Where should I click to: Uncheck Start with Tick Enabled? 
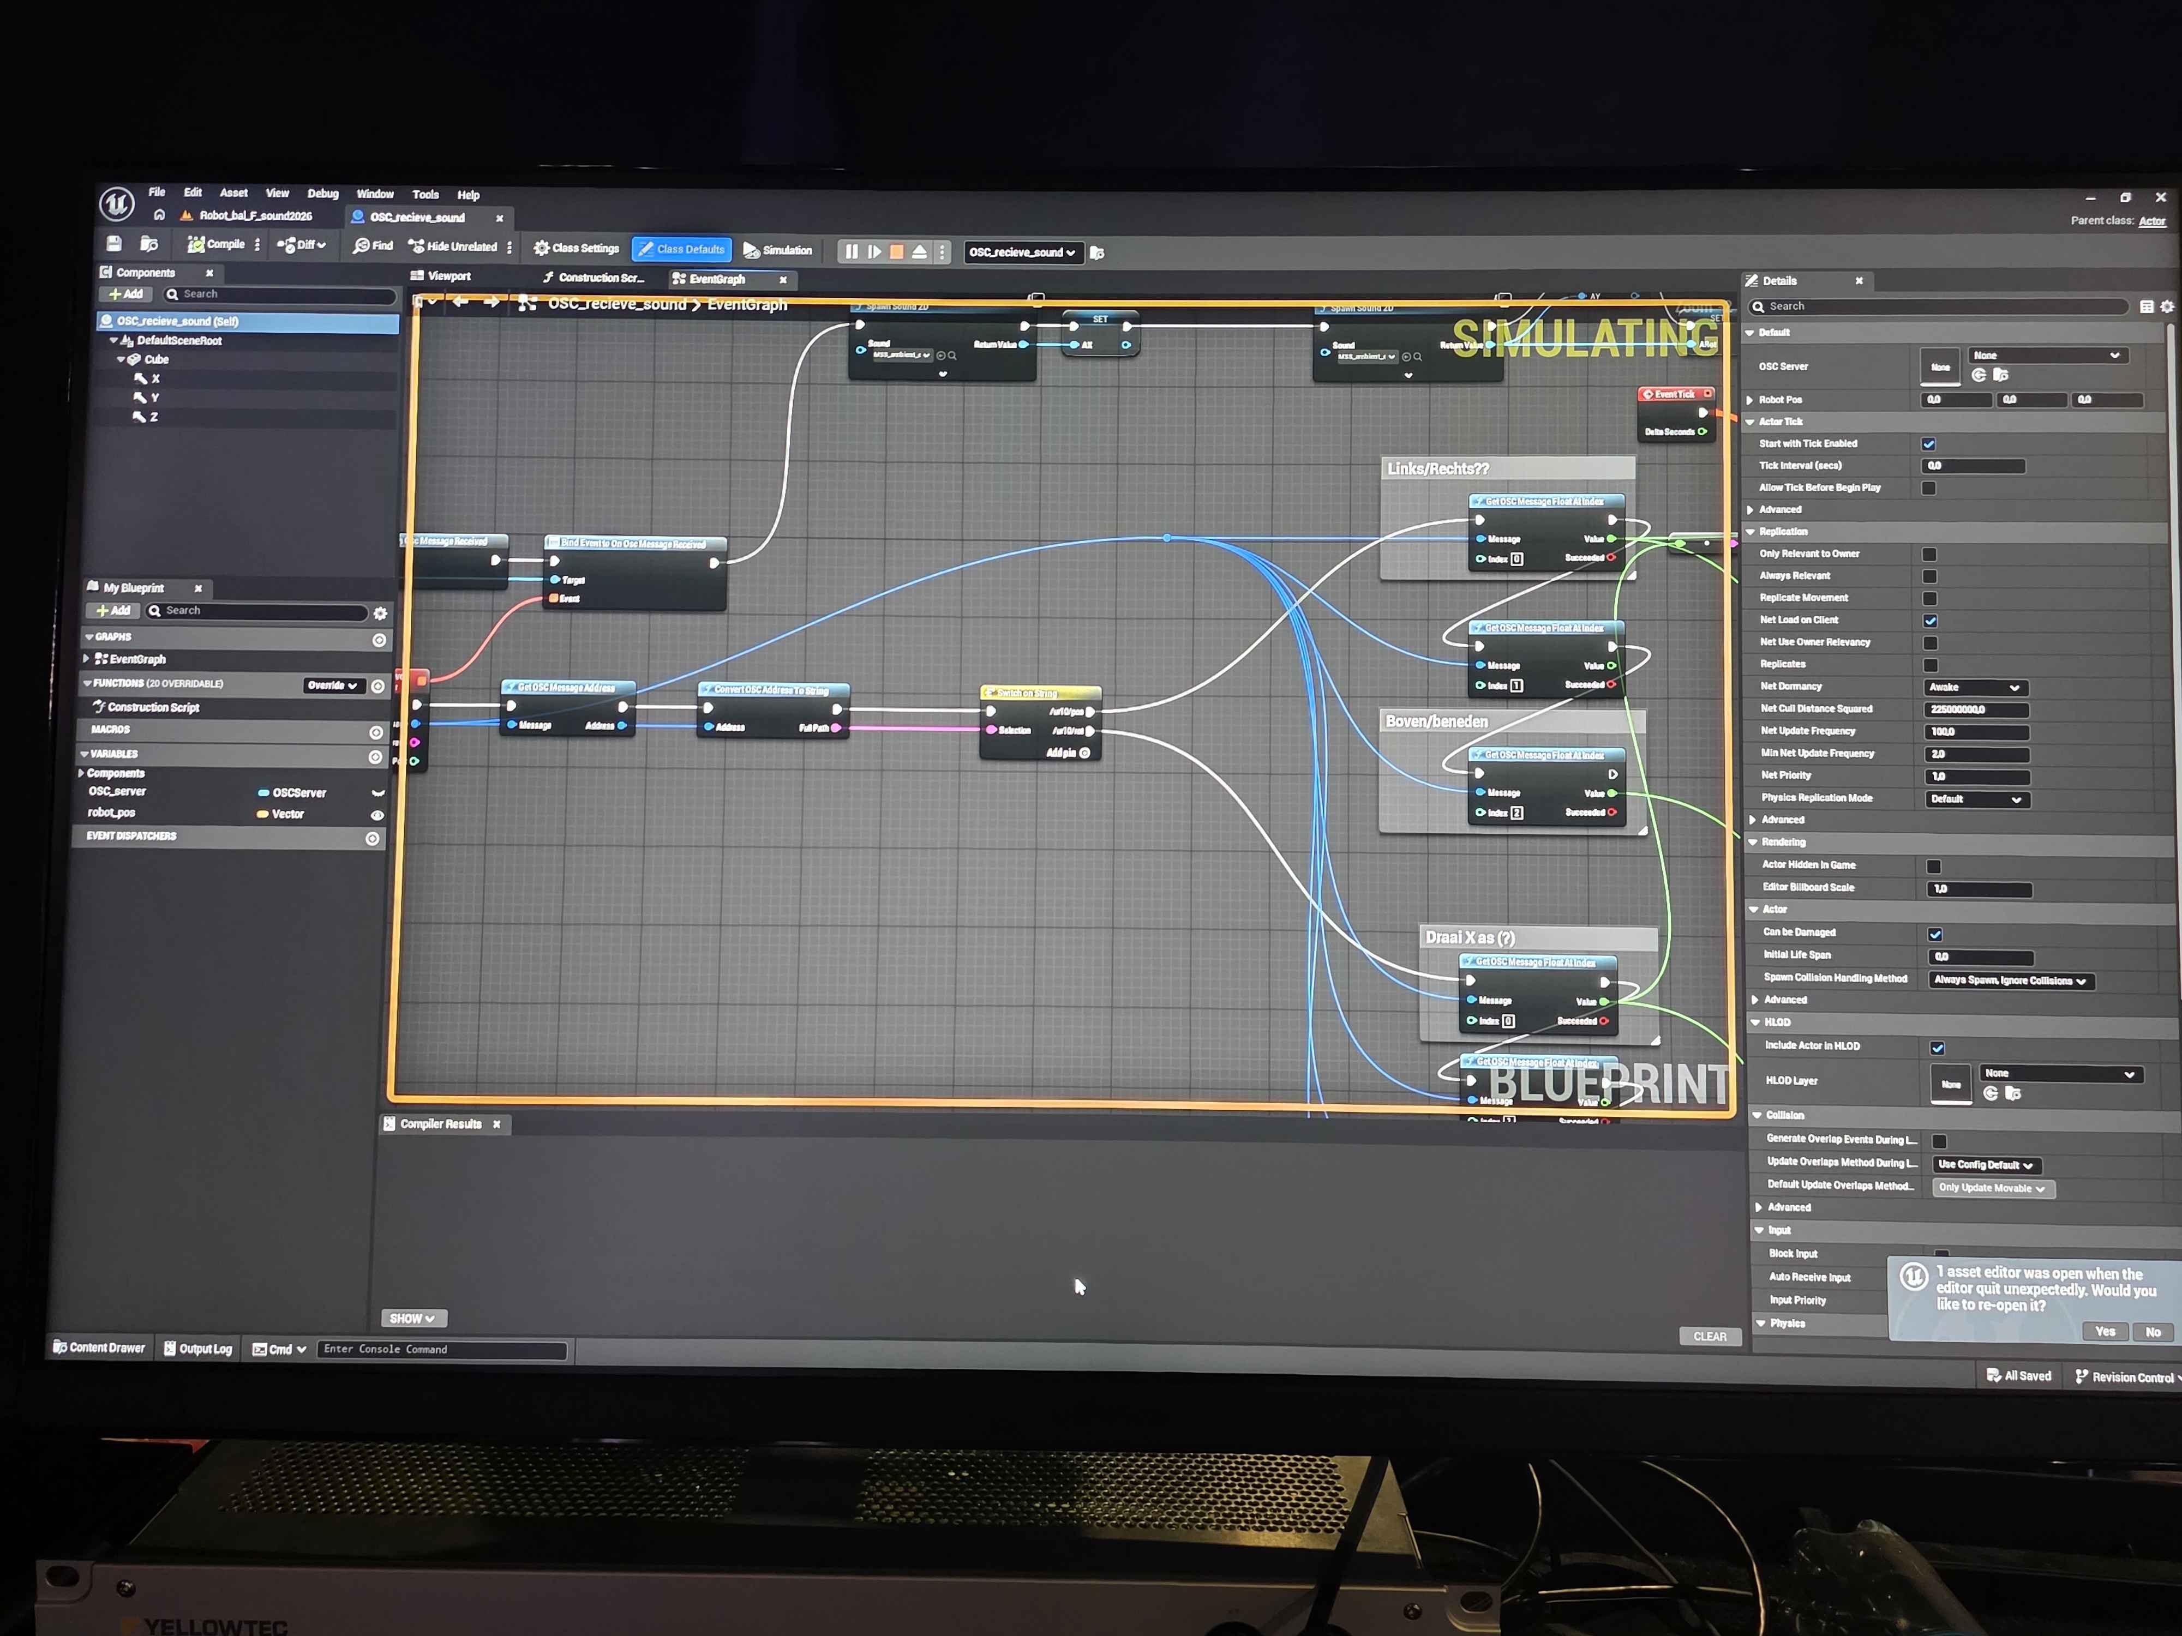coord(1929,444)
